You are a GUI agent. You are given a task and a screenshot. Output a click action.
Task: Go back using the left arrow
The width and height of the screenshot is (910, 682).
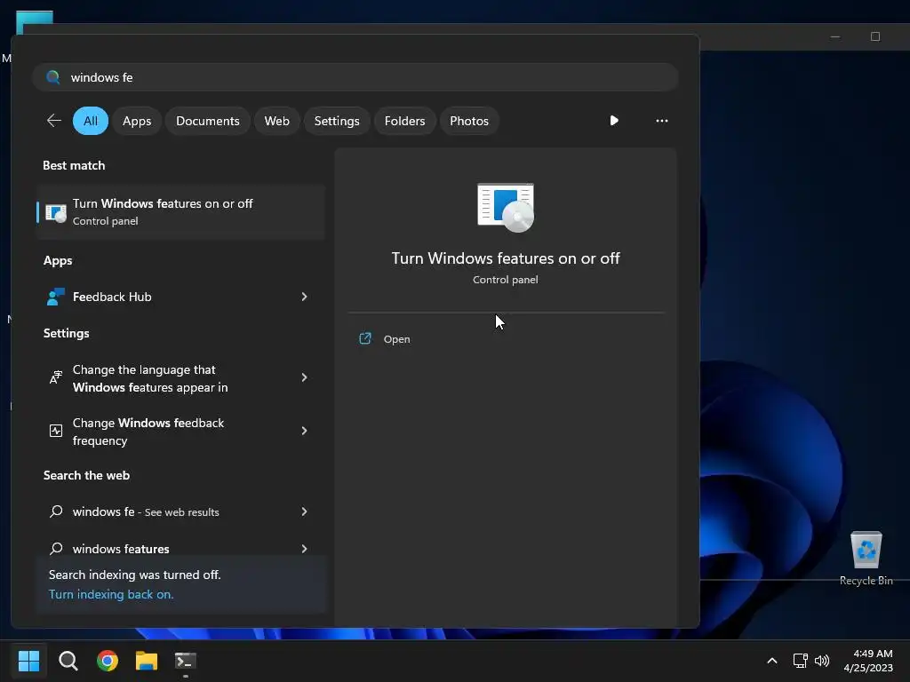click(x=54, y=121)
